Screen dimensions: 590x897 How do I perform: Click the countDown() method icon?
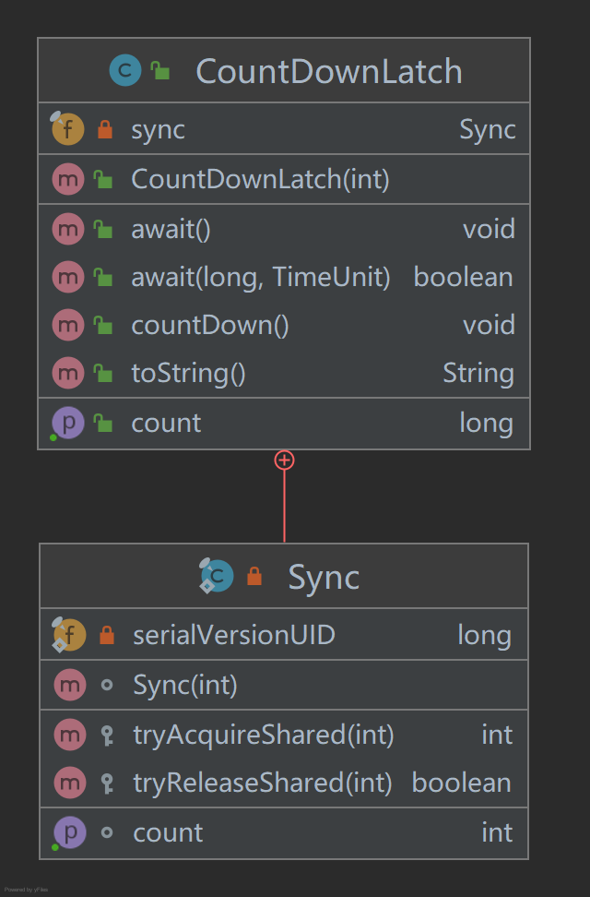[68, 325]
